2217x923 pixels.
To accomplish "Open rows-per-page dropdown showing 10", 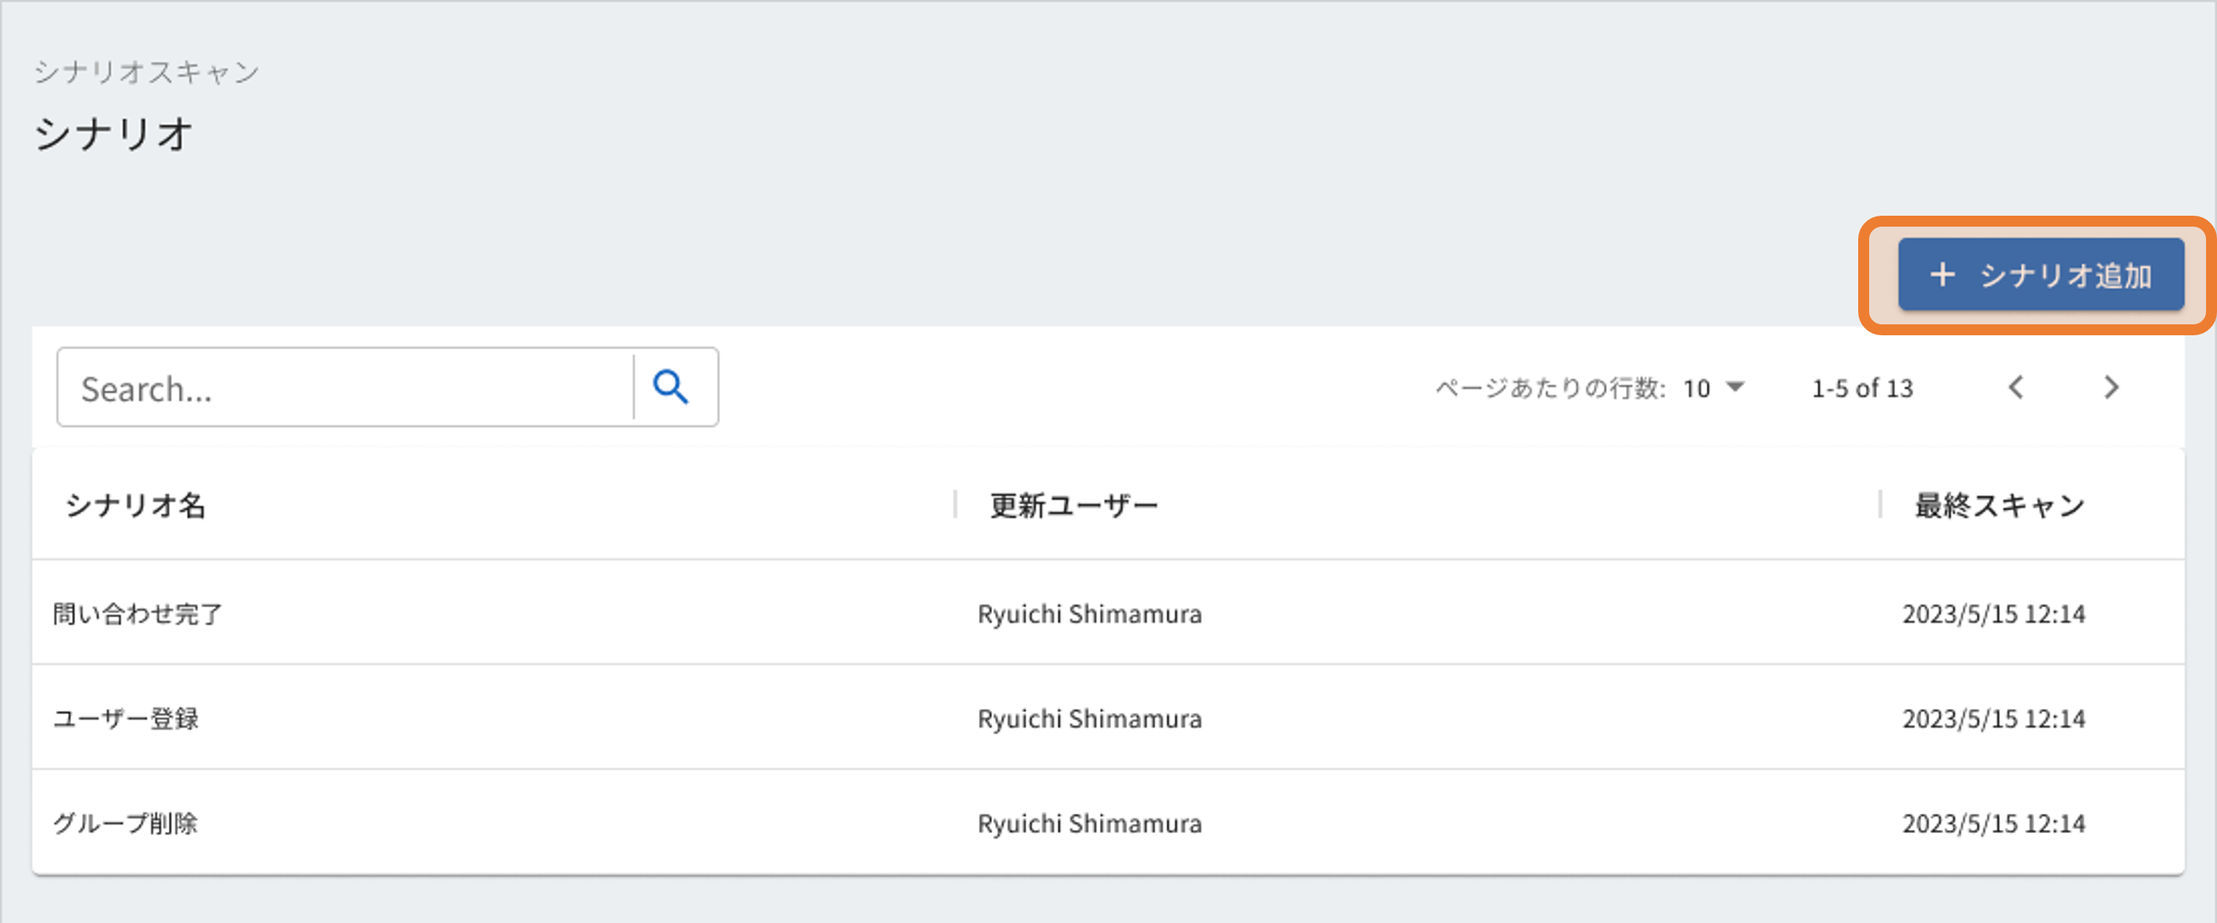I will click(1714, 388).
